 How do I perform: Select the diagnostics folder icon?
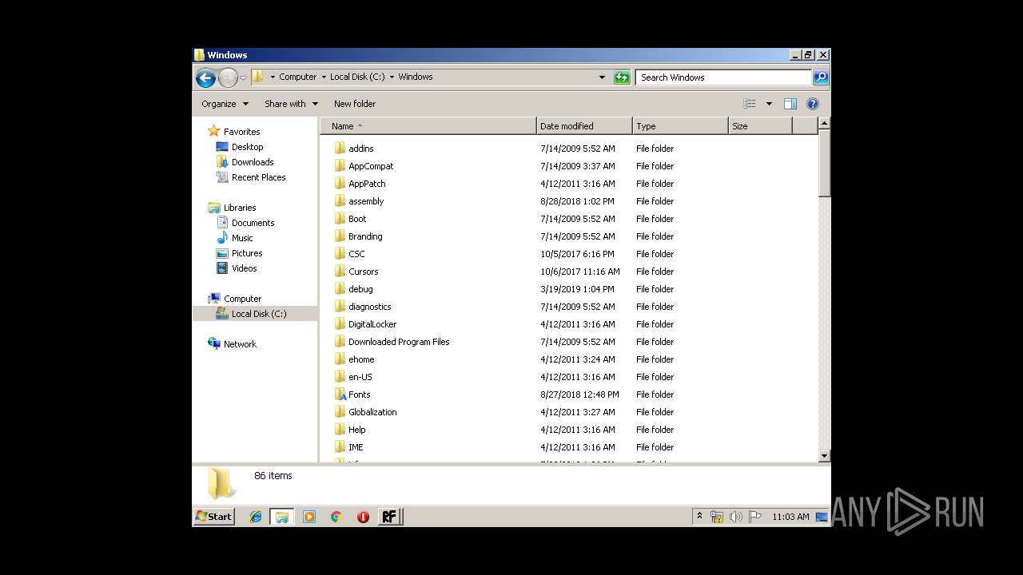point(340,307)
